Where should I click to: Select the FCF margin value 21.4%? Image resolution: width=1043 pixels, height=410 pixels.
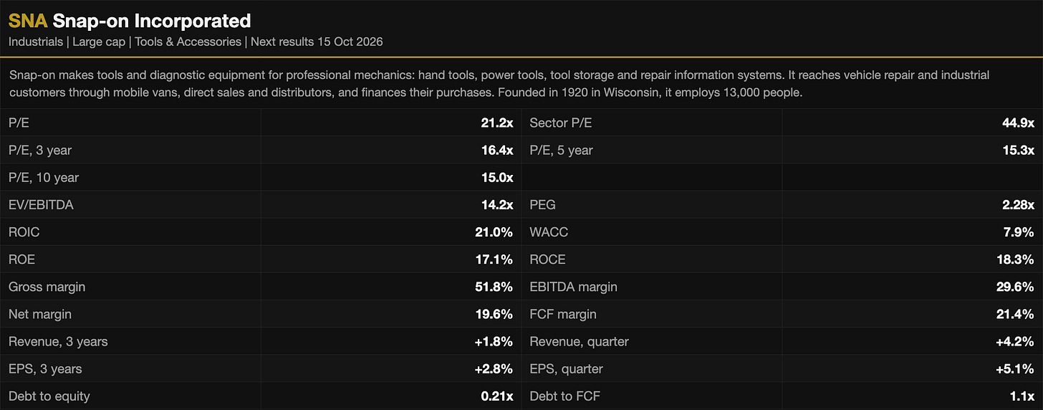pyautogui.click(x=1016, y=314)
